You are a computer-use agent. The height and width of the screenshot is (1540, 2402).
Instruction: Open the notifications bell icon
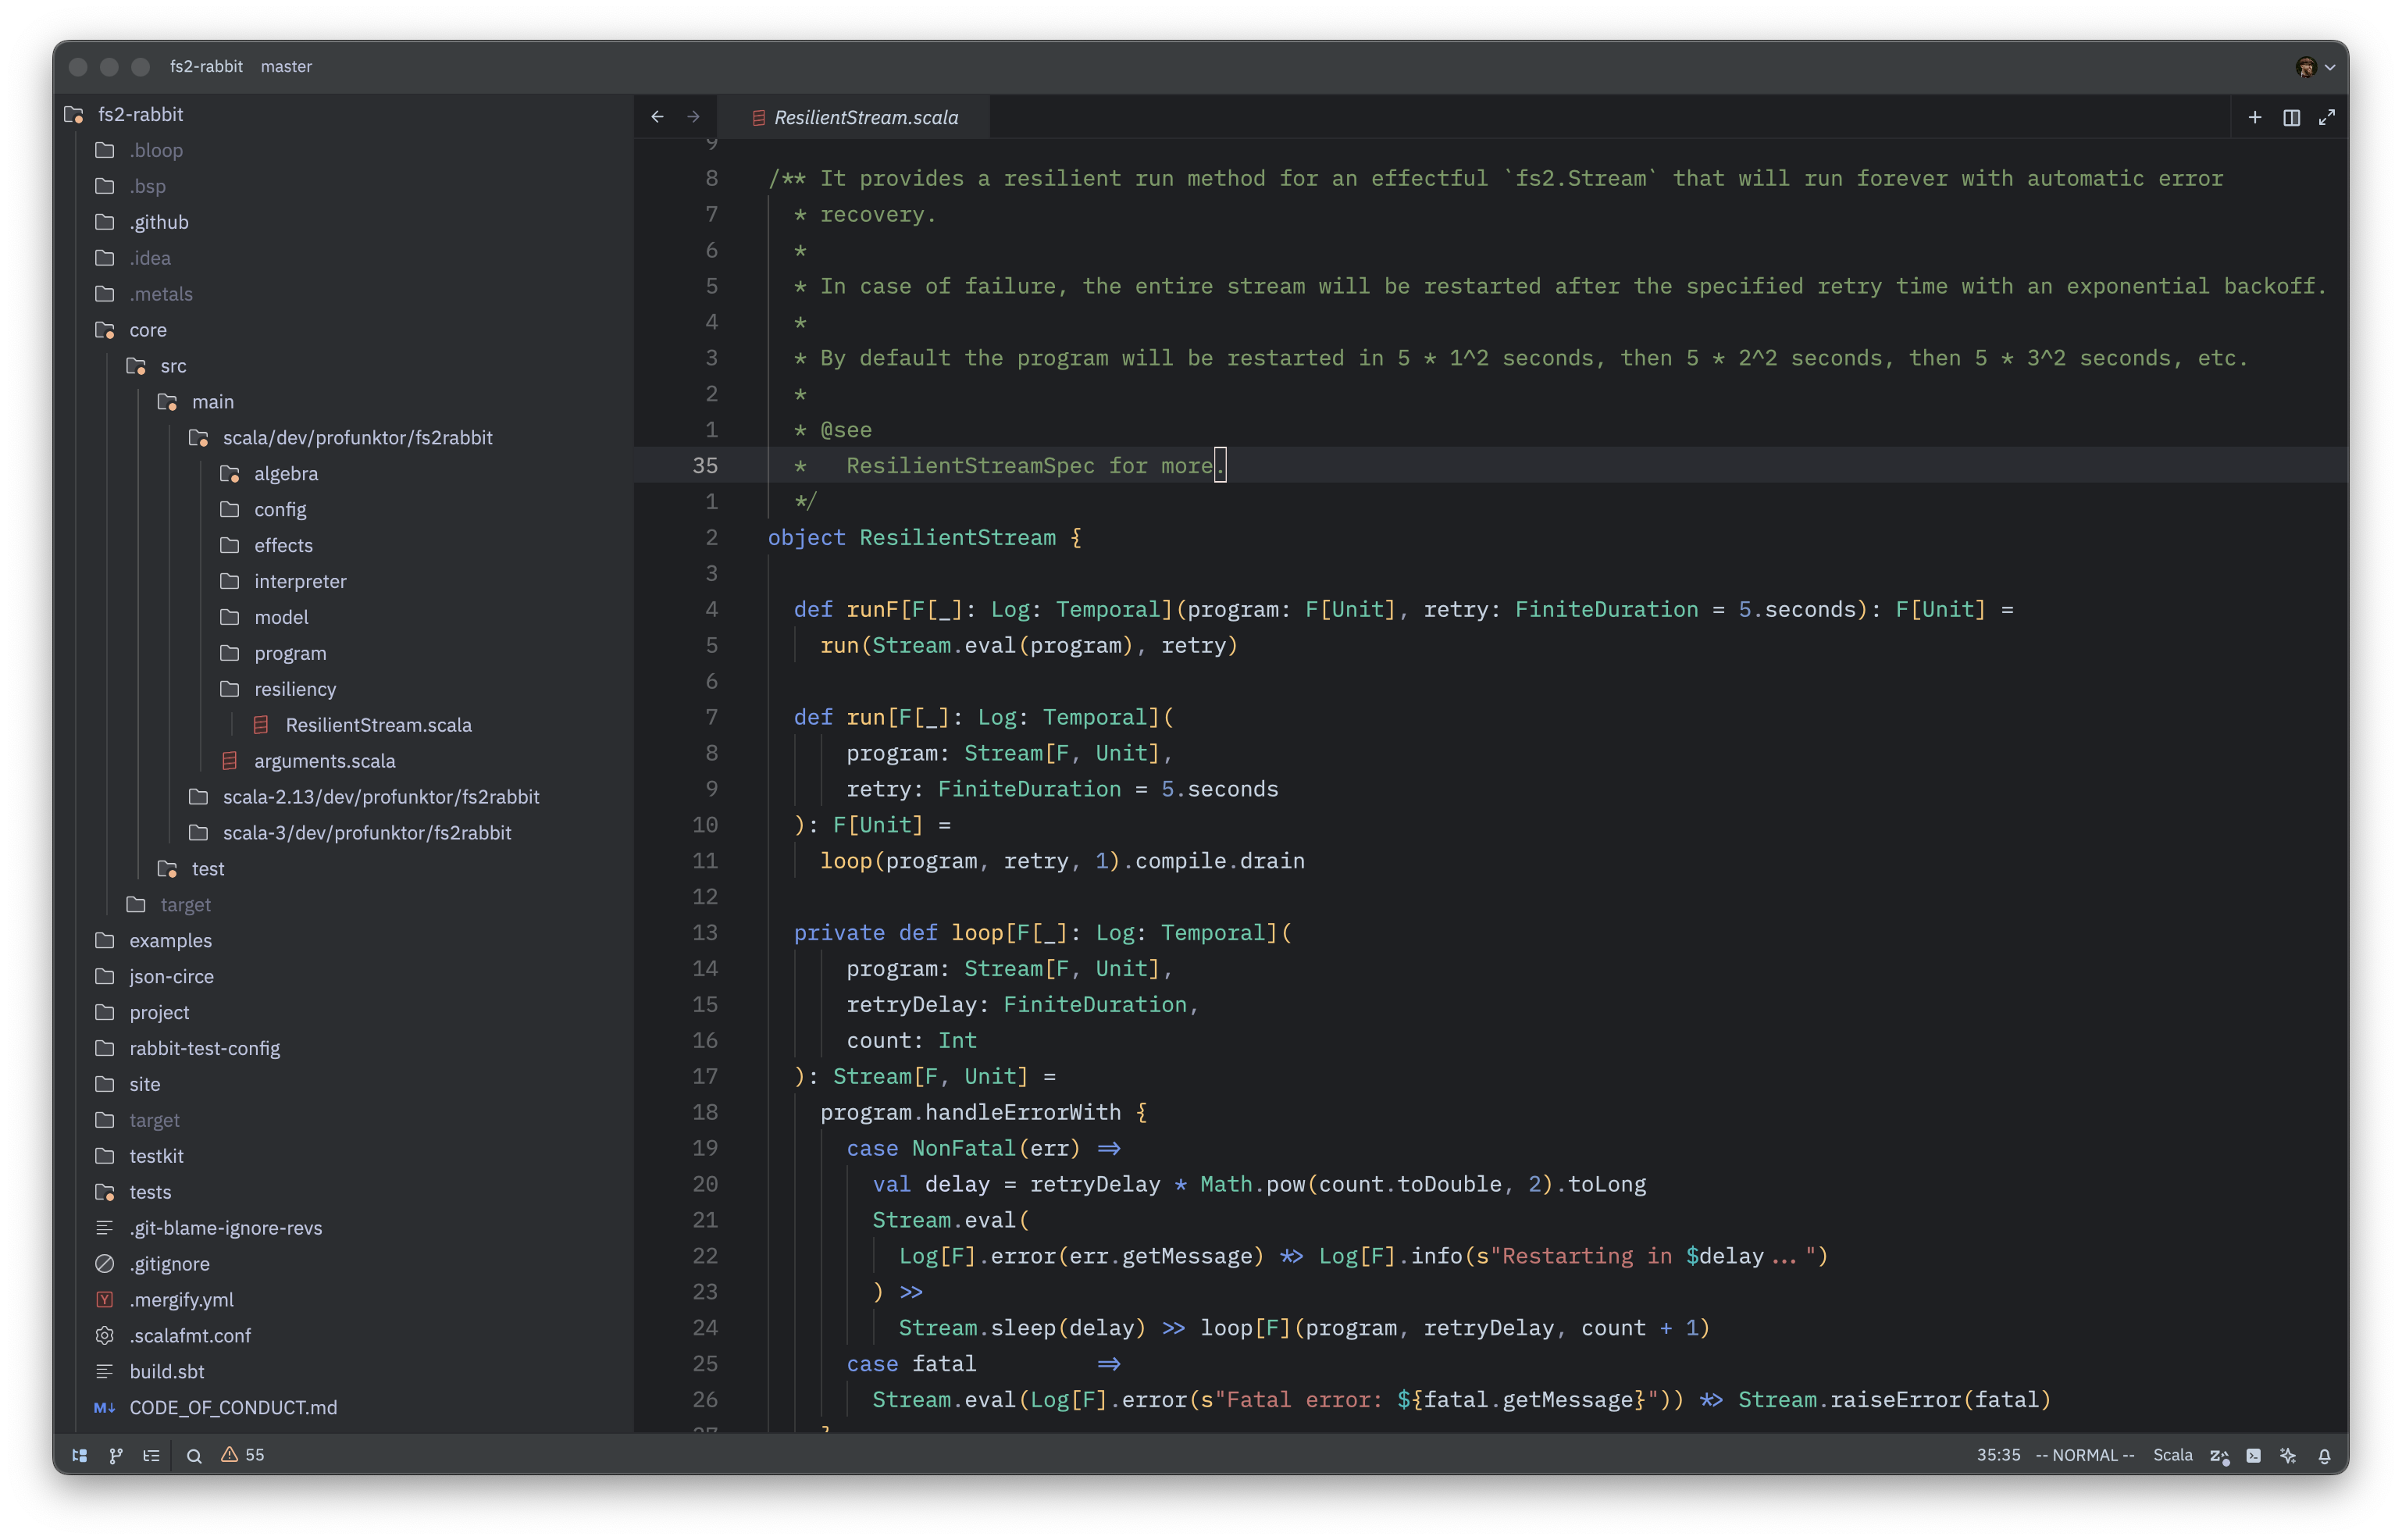click(2324, 1455)
